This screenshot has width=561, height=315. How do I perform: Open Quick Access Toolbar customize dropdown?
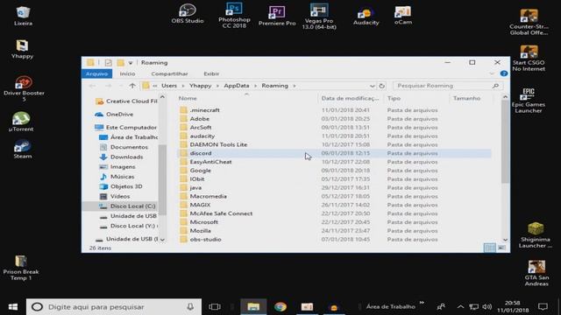[x=131, y=63]
